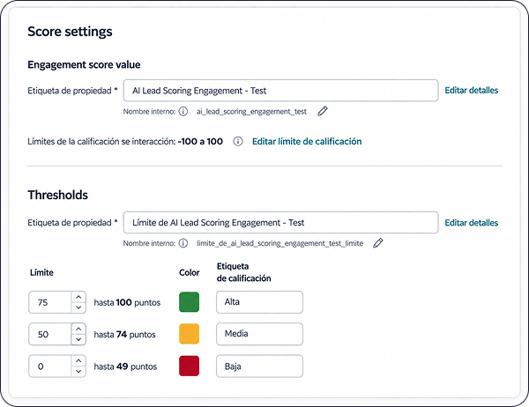
Task: Edit the Baja rating label field
Action: point(259,366)
